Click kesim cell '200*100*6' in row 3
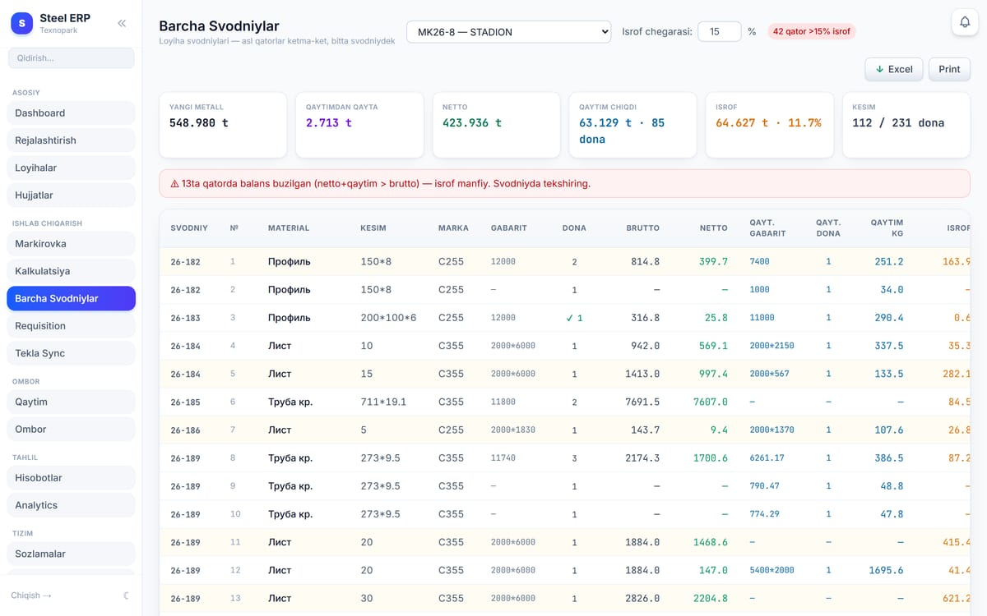This screenshot has height=616, width=987. coord(388,318)
